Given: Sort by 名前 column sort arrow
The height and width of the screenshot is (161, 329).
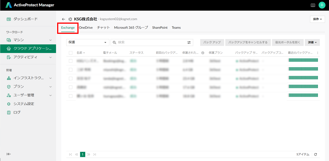Looking at the screenshot, I should (84, 53).
